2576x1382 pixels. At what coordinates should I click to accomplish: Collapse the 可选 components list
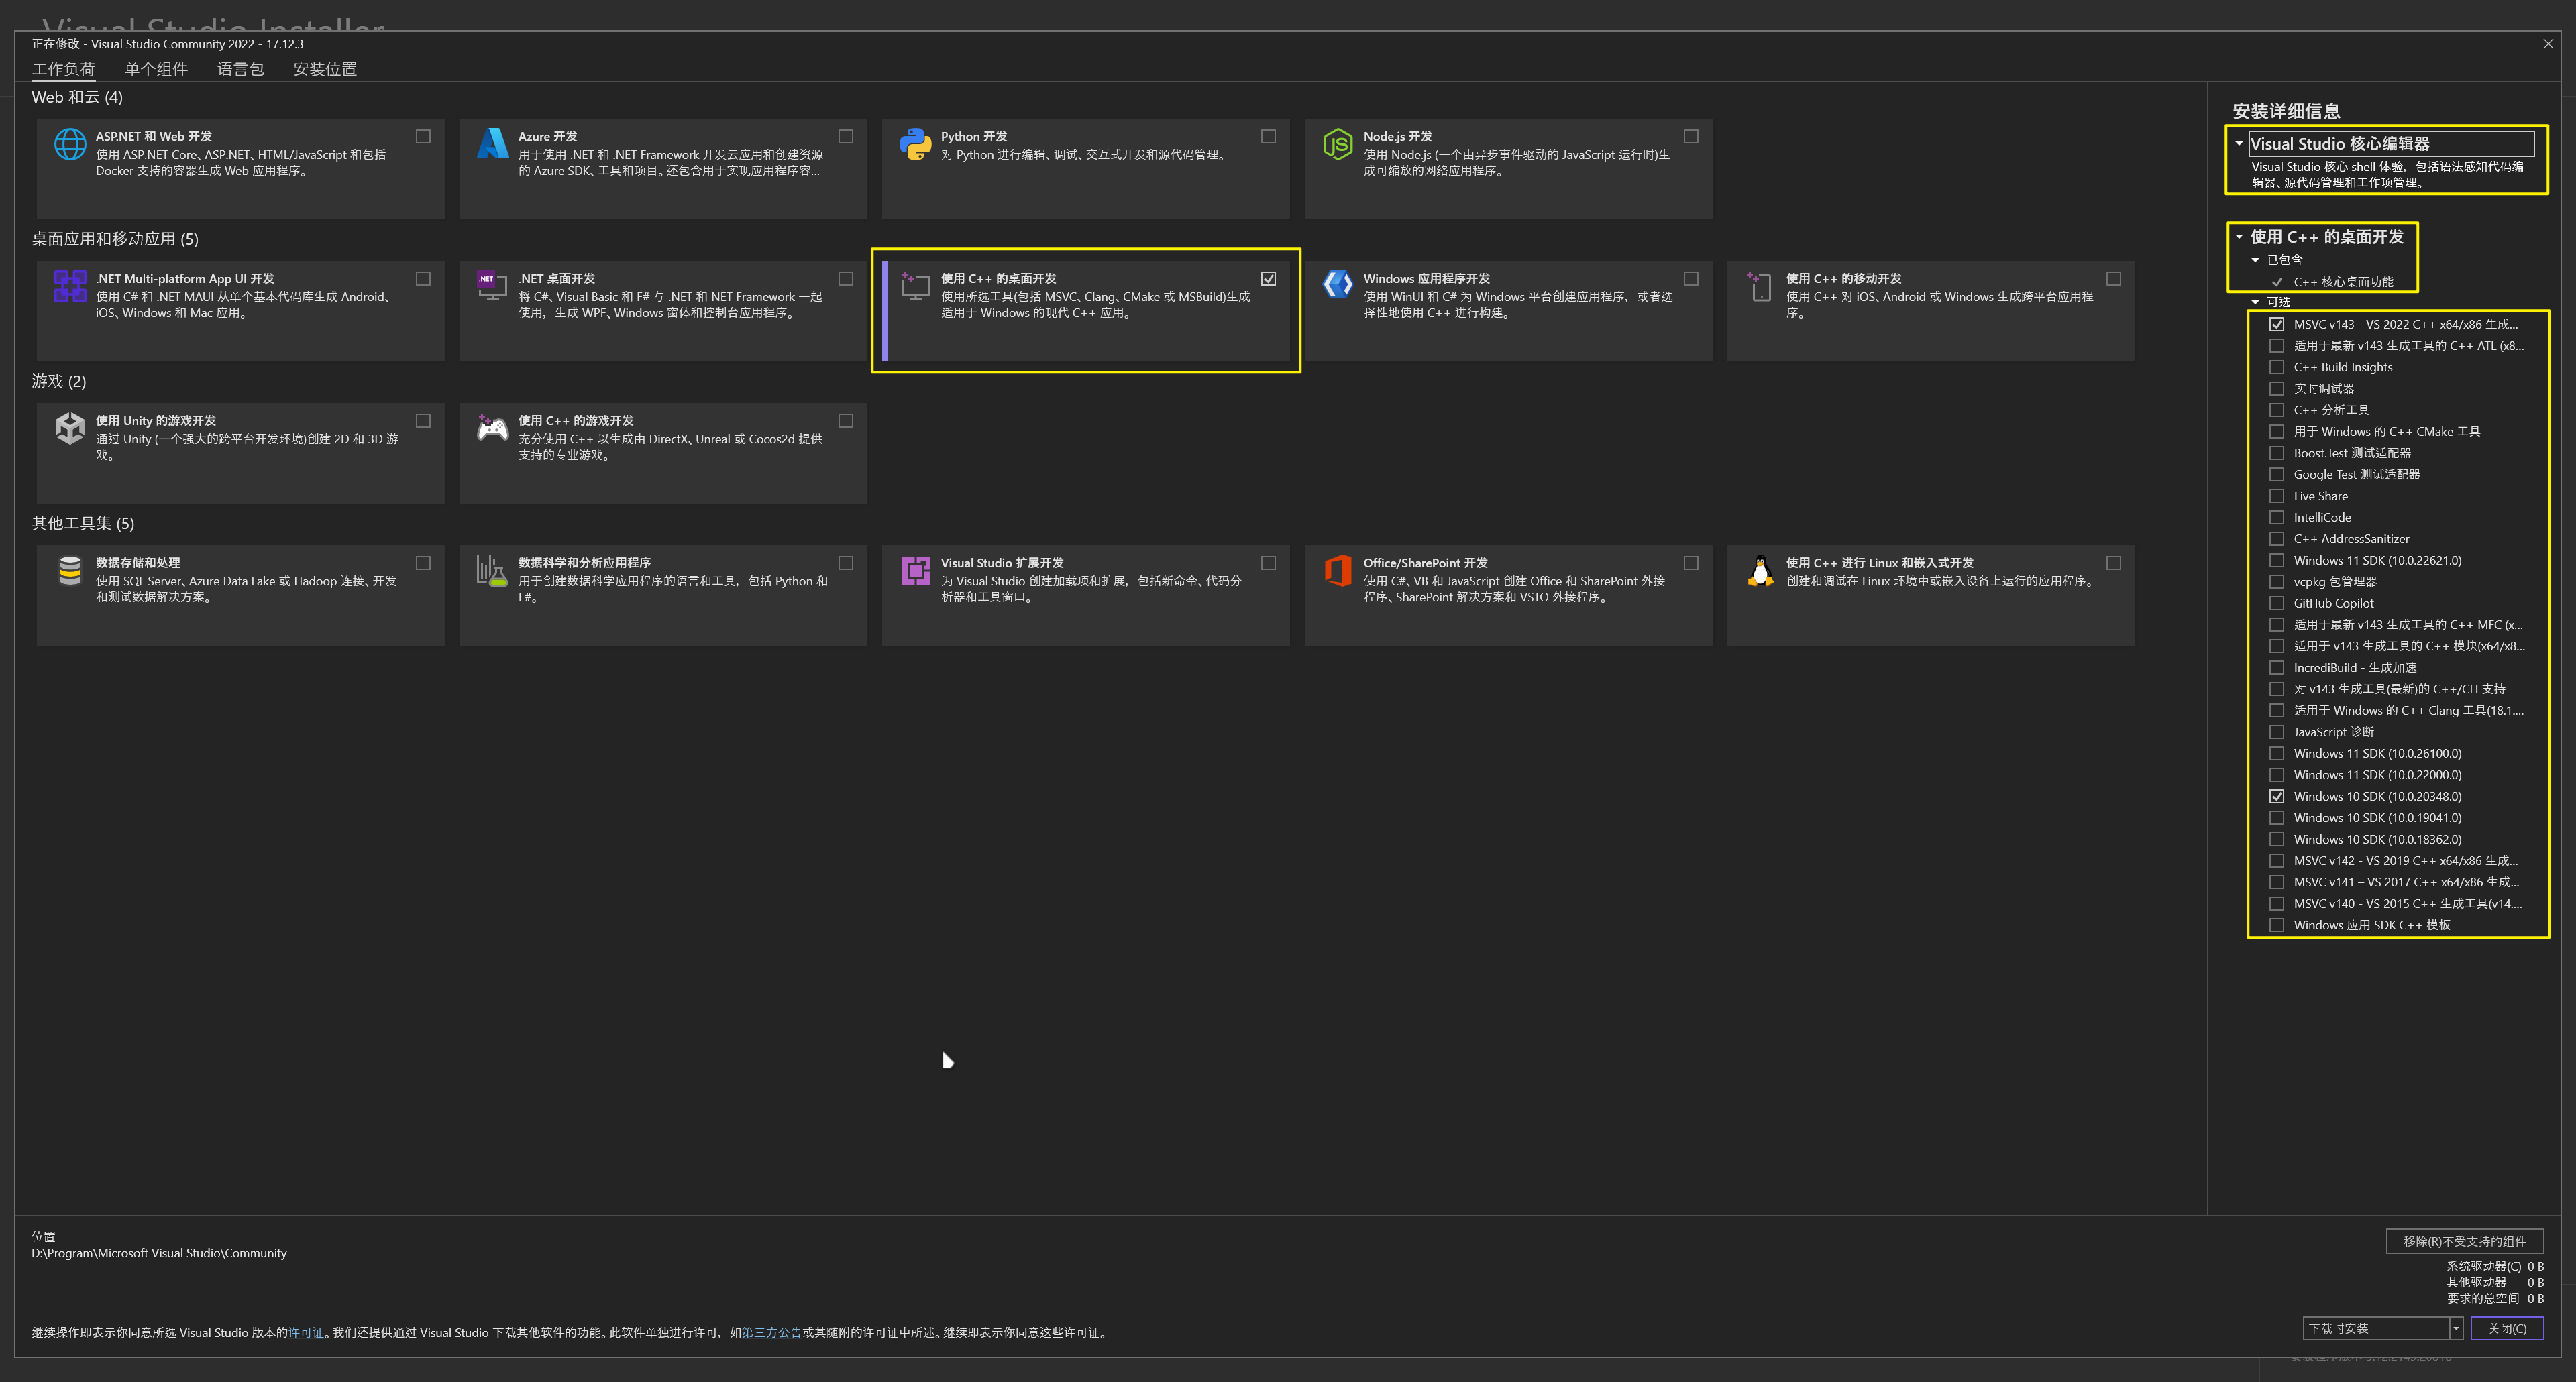coord(2255,302)
